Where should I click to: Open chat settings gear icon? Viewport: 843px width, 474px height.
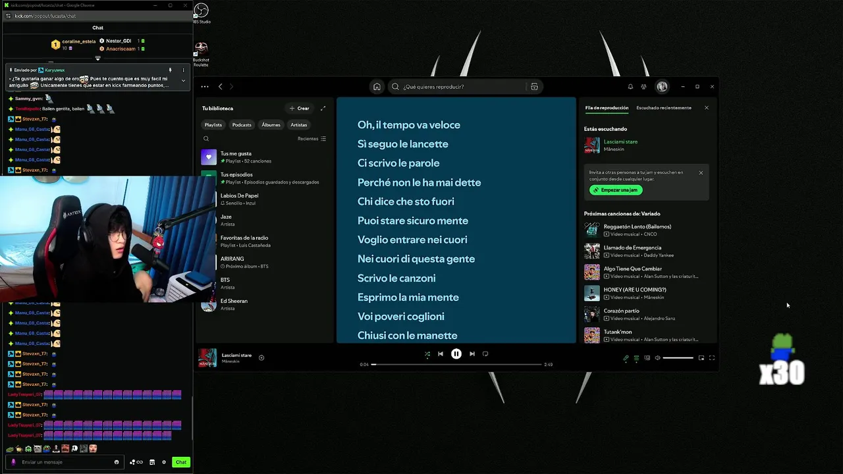(x=164, y=462)
